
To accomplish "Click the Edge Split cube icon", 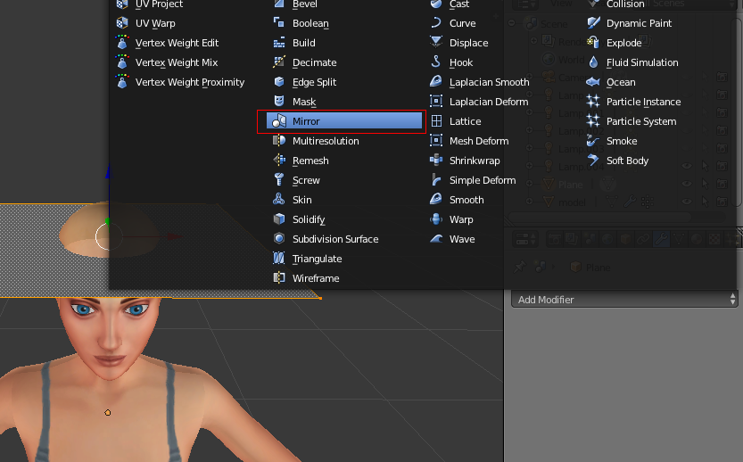I will point(279,82).
